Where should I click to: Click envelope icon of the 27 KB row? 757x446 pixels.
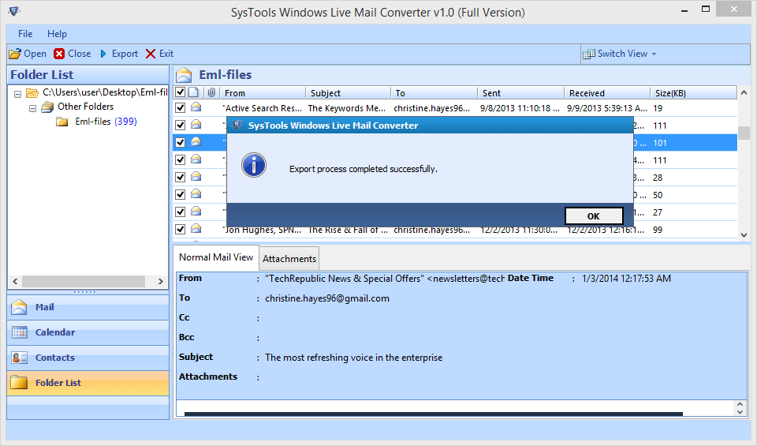coord(196,212)
